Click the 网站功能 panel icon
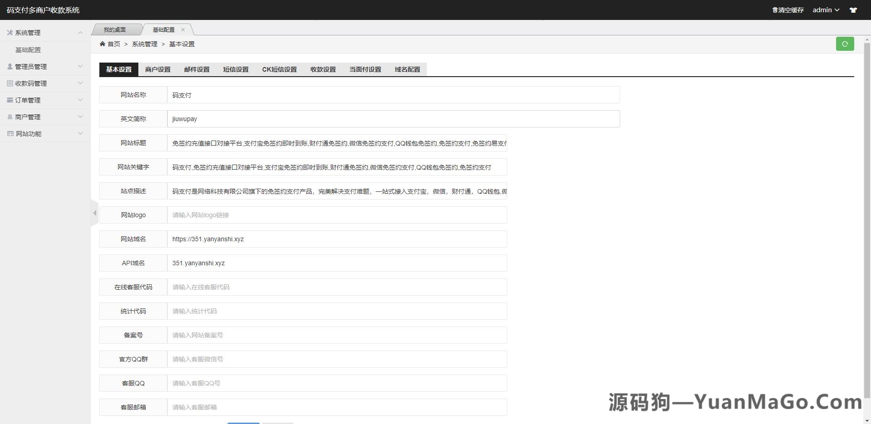 [10, 133]
